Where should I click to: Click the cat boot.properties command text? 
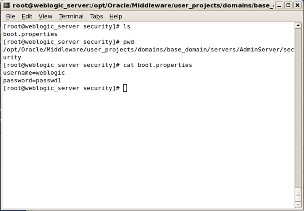coord(157,65)
